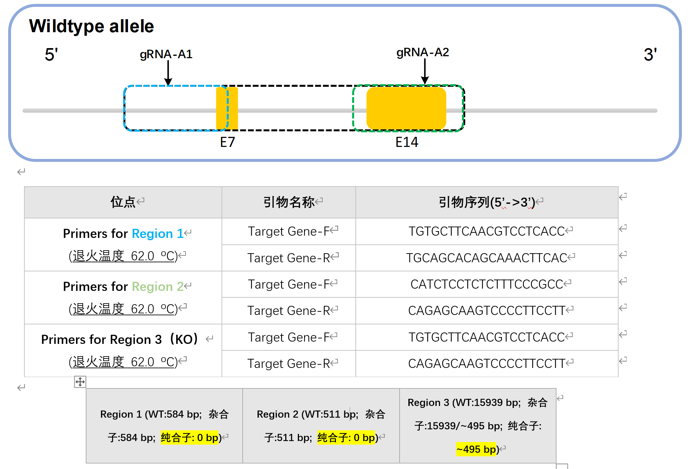Click the arrow below gRNA-A1
This screenshot has height=469, width=691.
[x=168, y=73]
